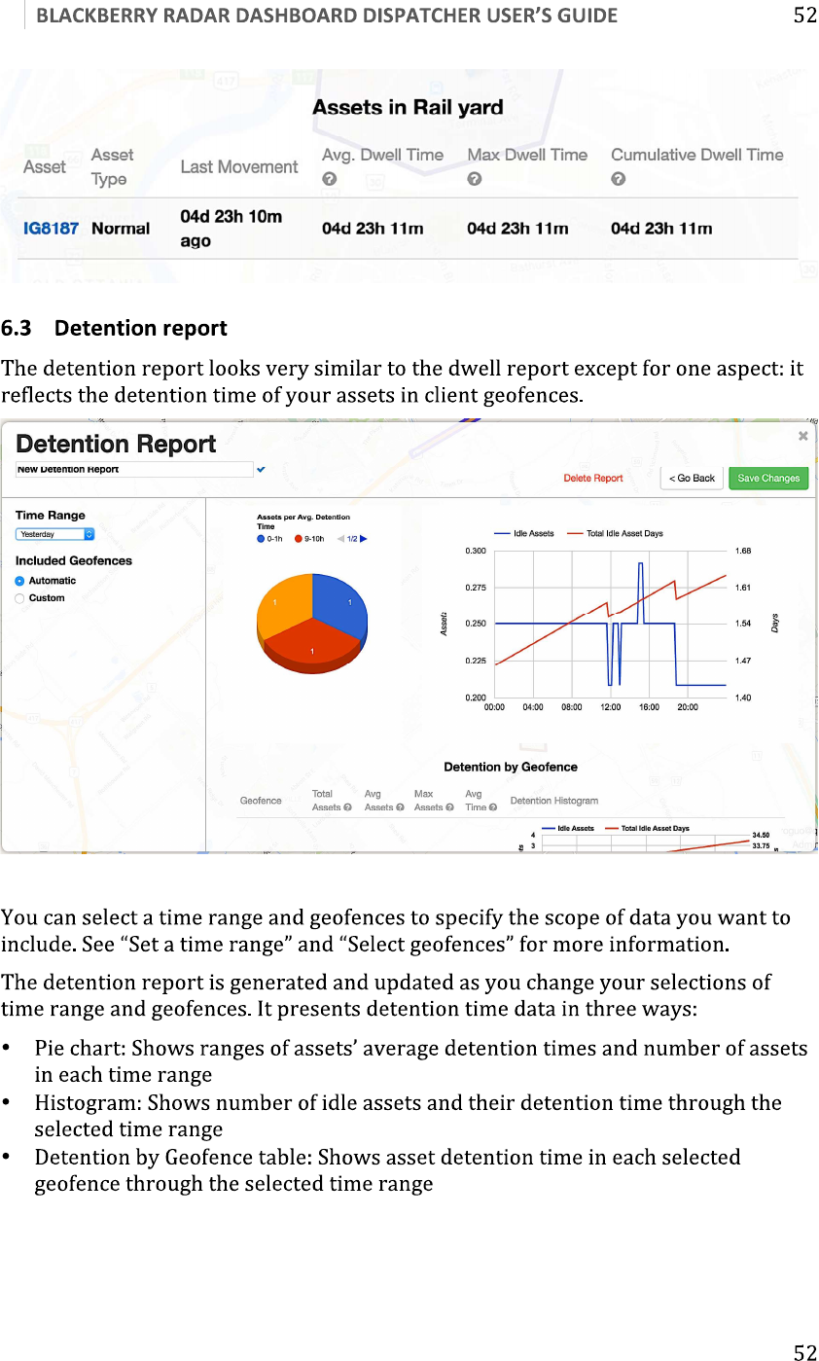Click the help icon beside Avg Assets
Screen dimensions: 819x1361
(x=400, y=807)
